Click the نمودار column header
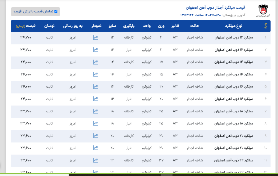This screenshot has width=278, height=176. click(96, 26)
